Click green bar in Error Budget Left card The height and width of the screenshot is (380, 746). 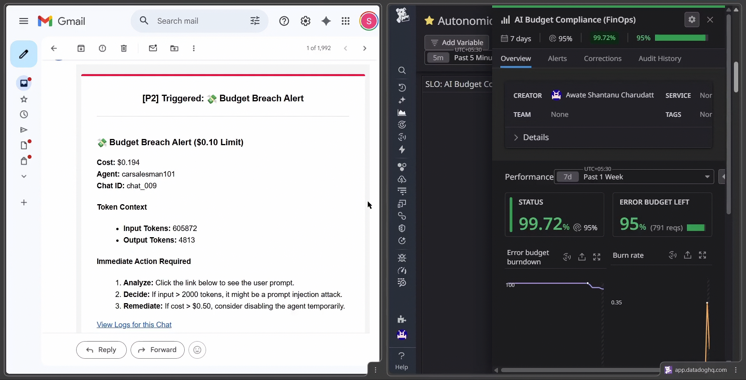[x=696, y=227]
